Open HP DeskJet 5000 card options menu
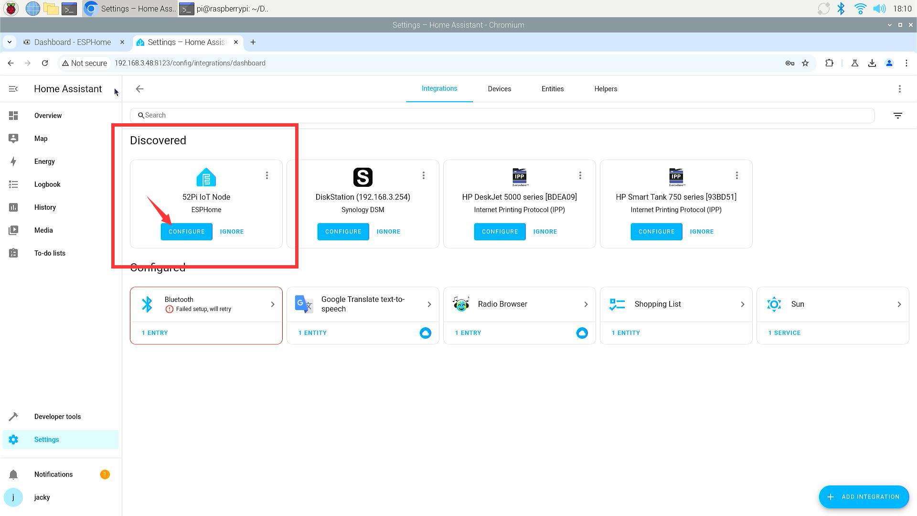Screen dimensions: 917x516 click(580, 175)
